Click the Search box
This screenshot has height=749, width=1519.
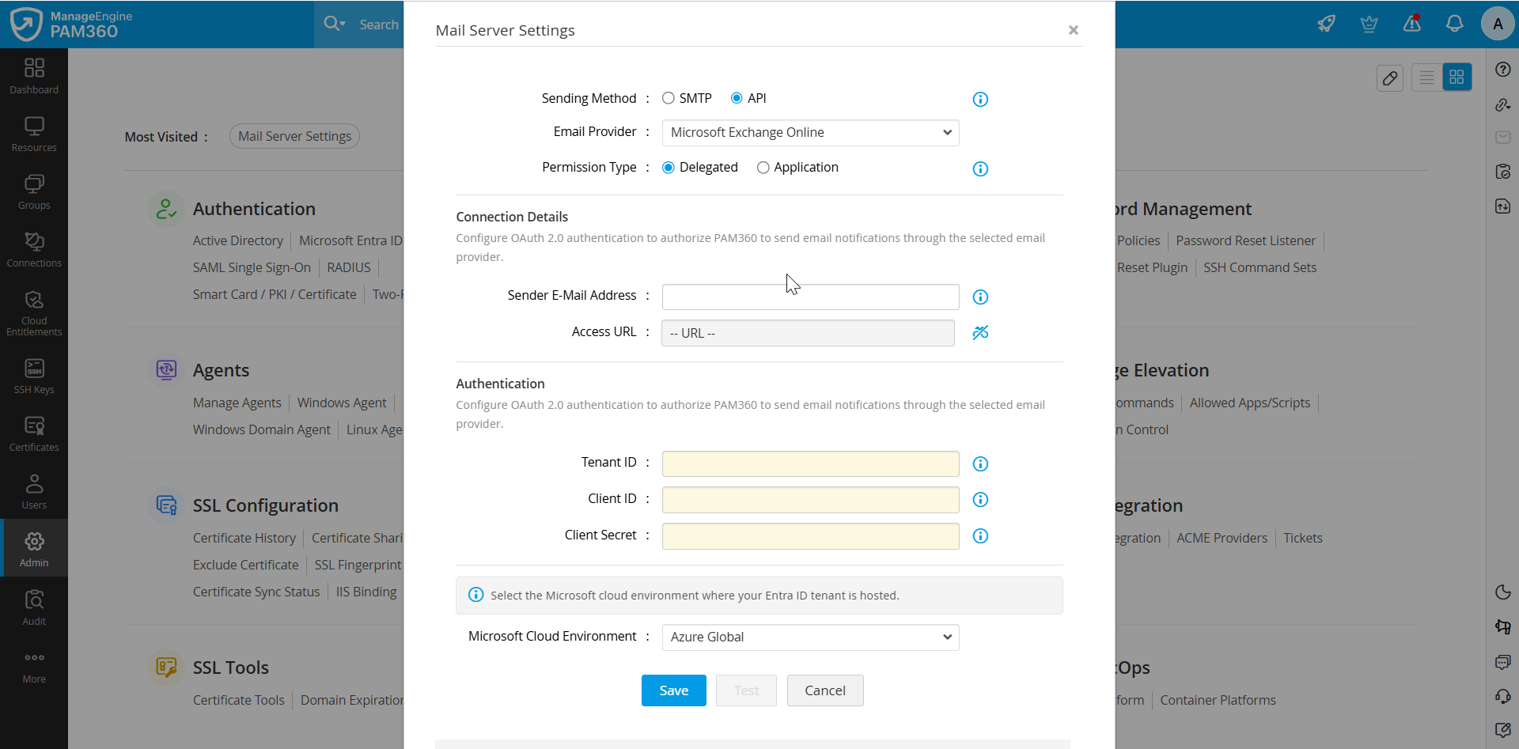coord(379,25)
